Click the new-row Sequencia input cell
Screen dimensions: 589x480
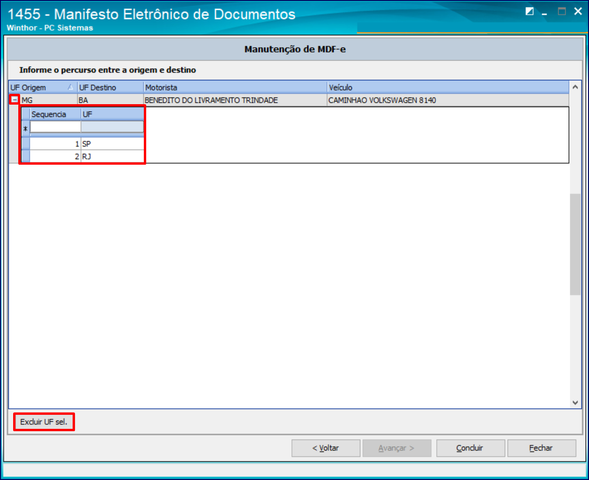coord(55,127)
